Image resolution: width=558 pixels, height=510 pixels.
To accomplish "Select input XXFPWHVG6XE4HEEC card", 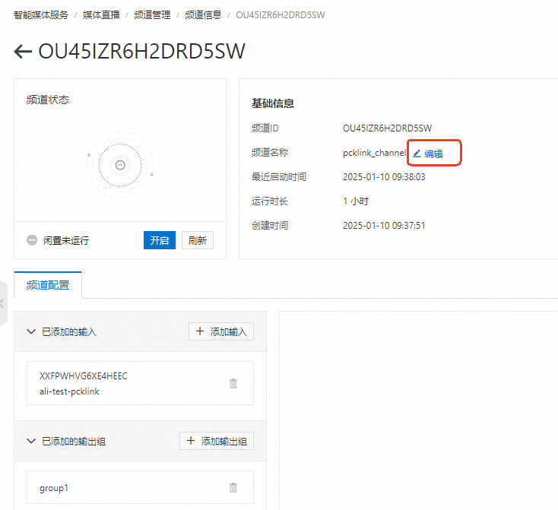I will coord(140,383).
